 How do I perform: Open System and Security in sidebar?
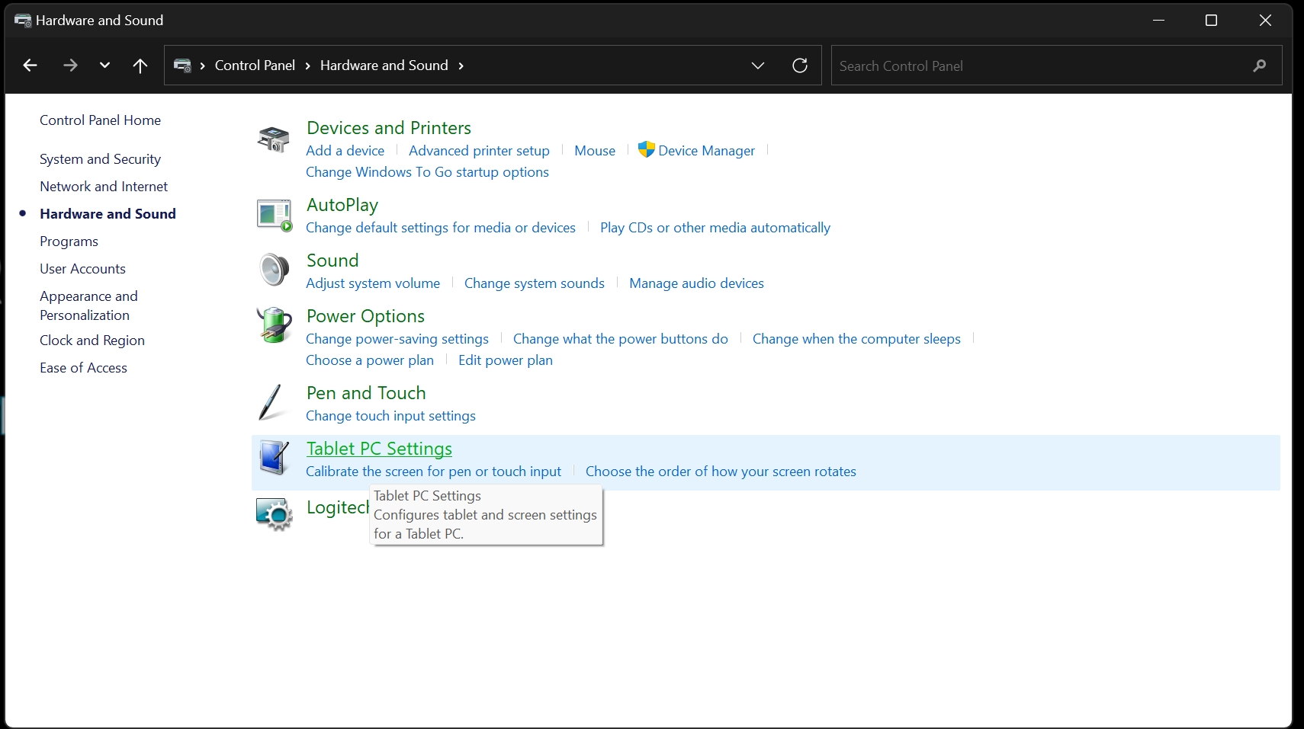[100, 159]
